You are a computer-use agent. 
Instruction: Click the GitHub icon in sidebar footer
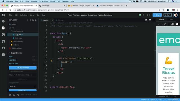[14, 95]
